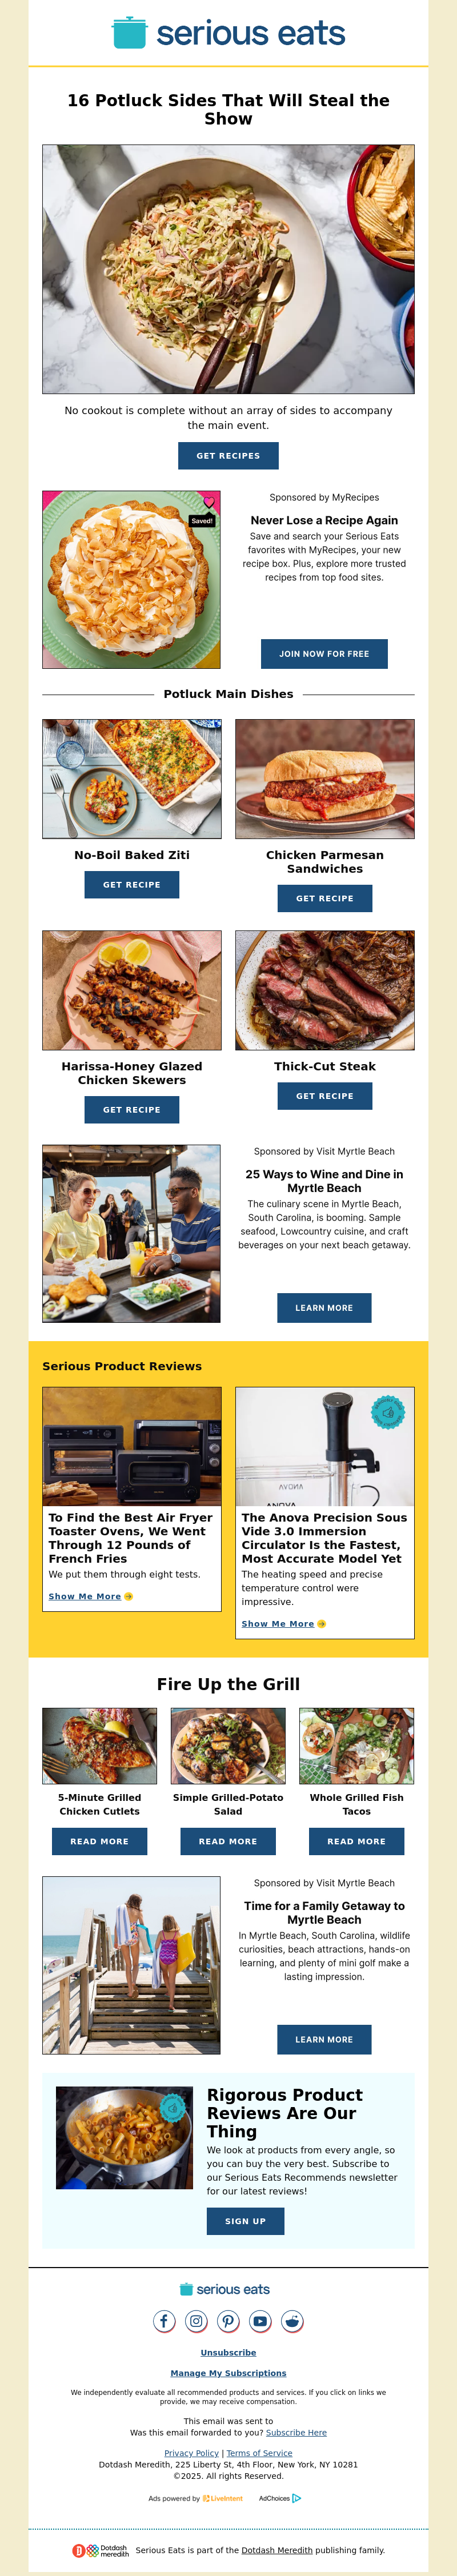Viewport: 457px width, 2576px height.
Task: Open the Instagram social icon
Action: coord(196,2321)
